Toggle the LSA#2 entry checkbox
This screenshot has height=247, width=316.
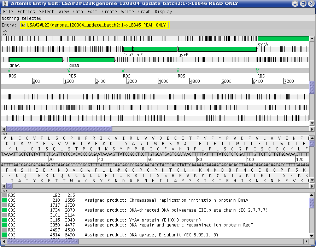point(23,25)
